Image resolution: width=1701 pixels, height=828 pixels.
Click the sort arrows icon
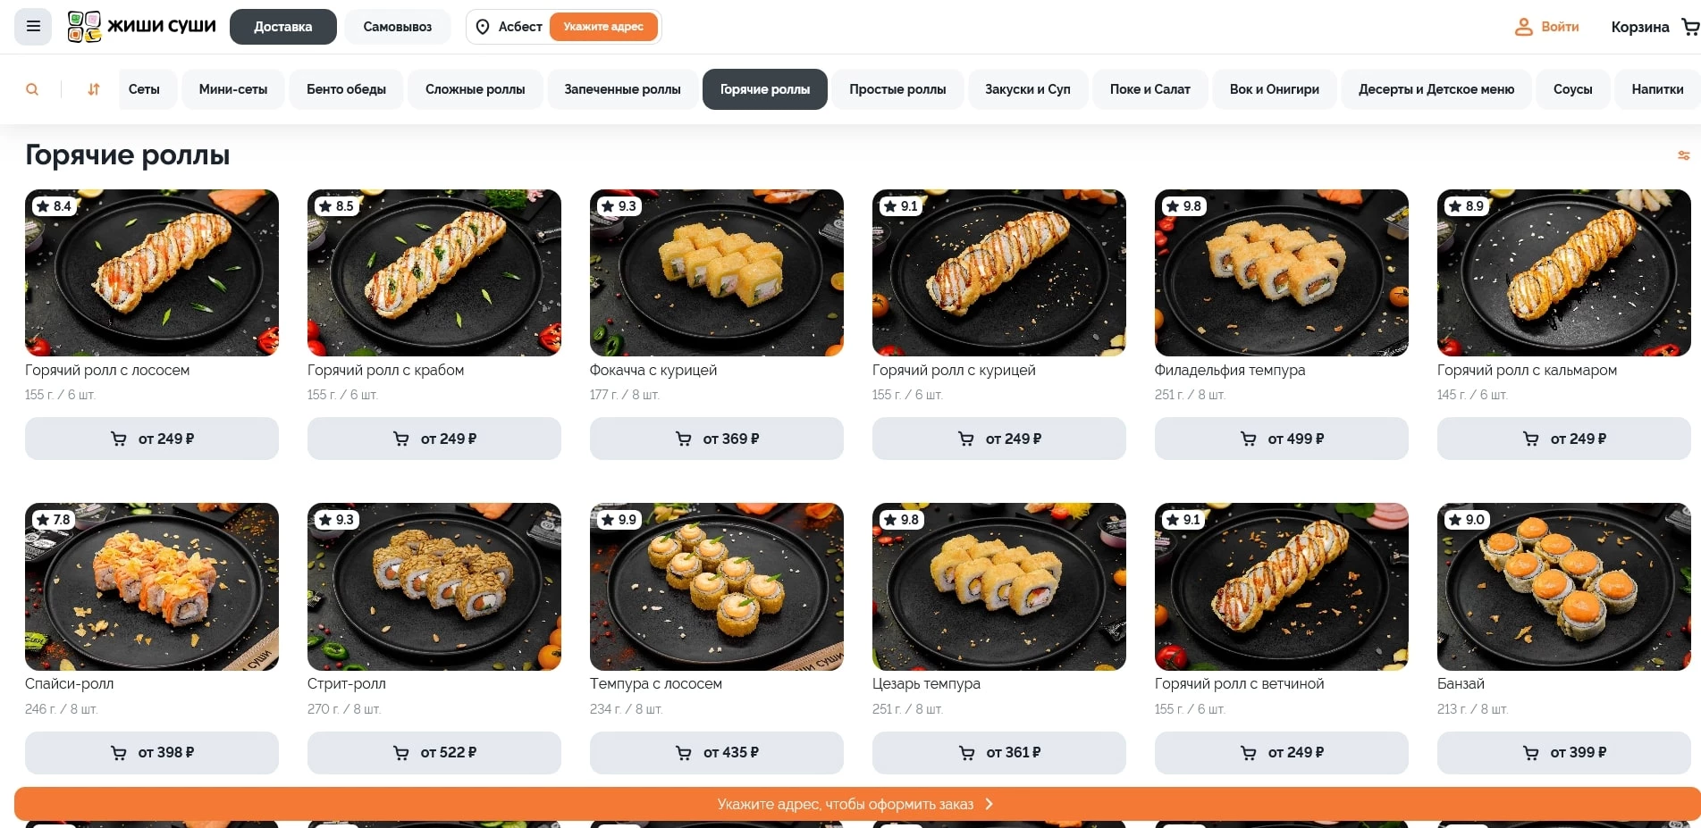(93, 89)
